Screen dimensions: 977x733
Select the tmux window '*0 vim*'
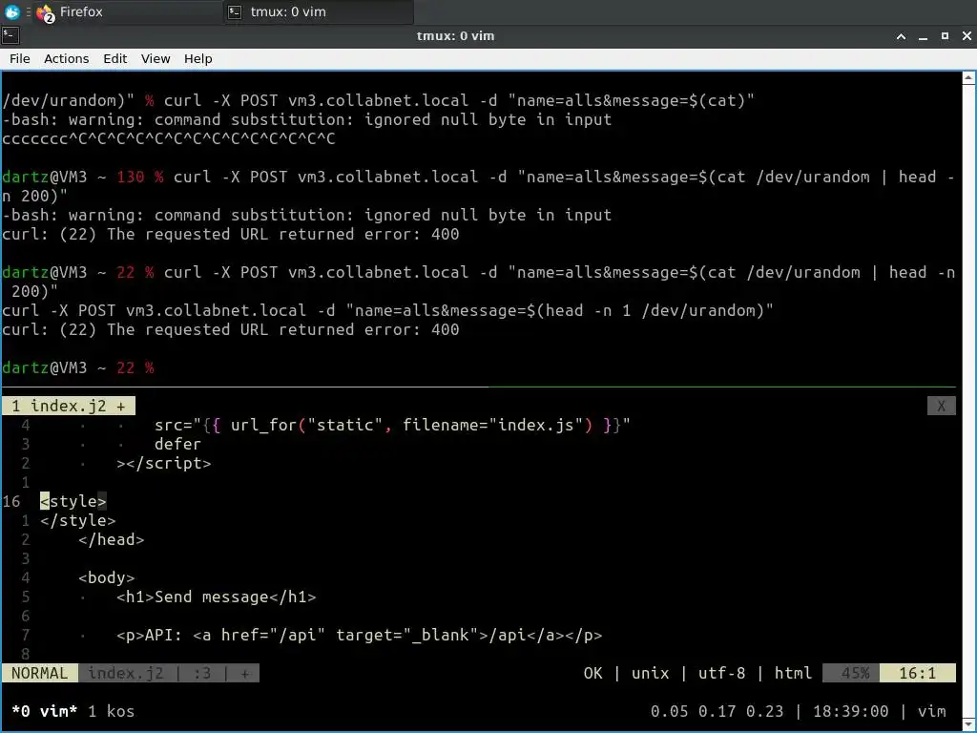tap(44, 711)
